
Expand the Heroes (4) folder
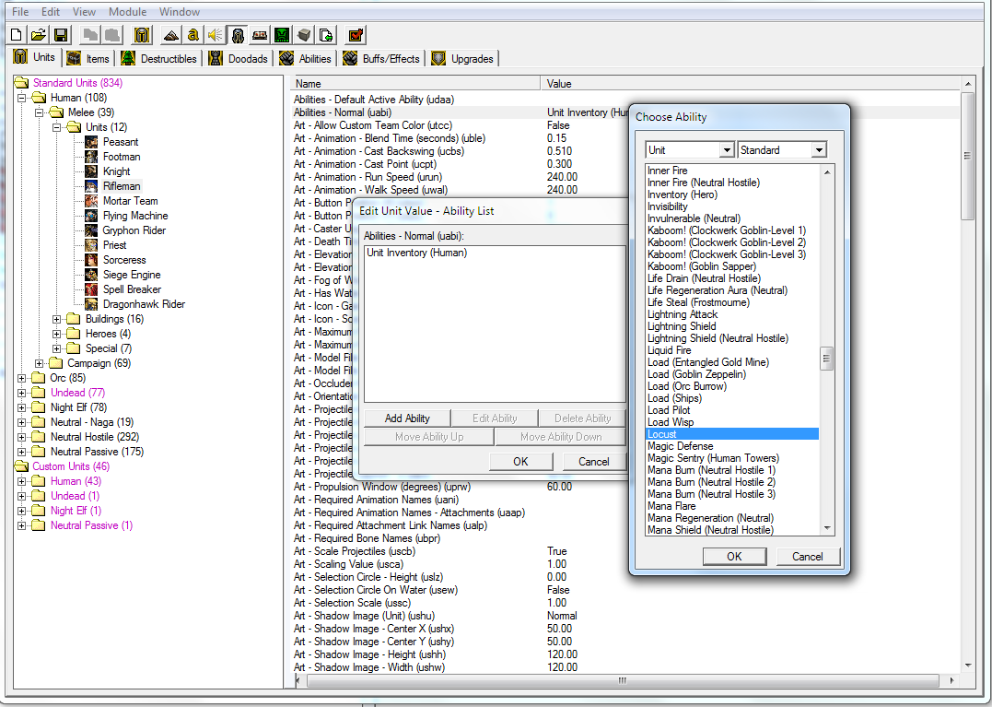click(57, 334)
